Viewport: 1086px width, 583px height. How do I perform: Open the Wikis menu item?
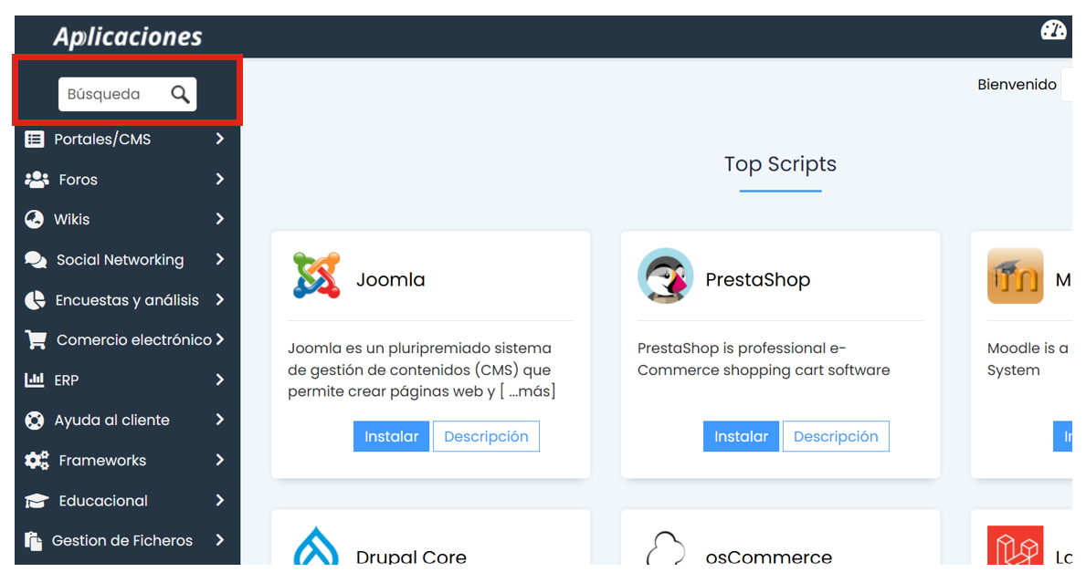(x=128, y=219)
